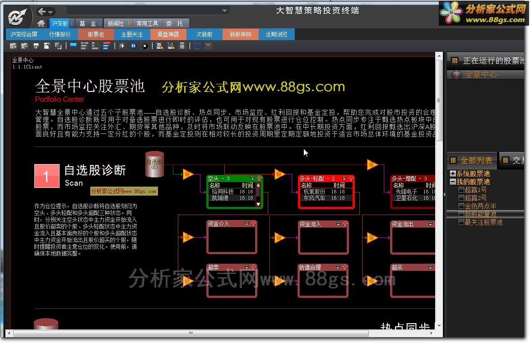Toggle the checkbox for 超赢2号
Image resolution: width=530 pixels, height=343 pixels.
tap(461, 198)
